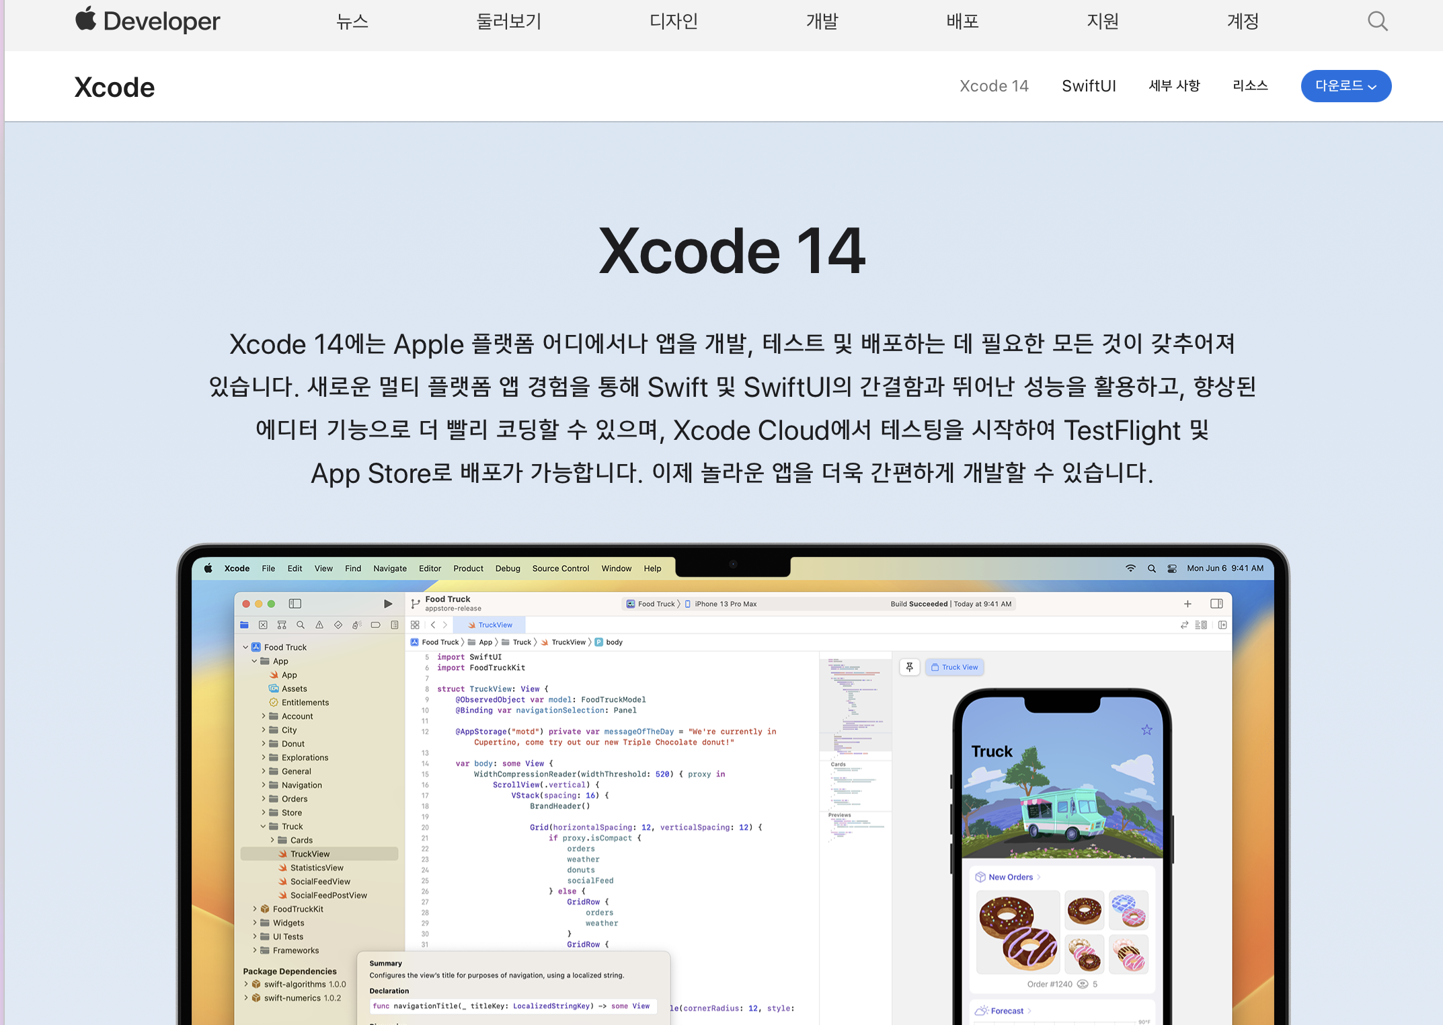Click the pin preview button
This screenshot has width=1443, height=1025.
point(909,667)
